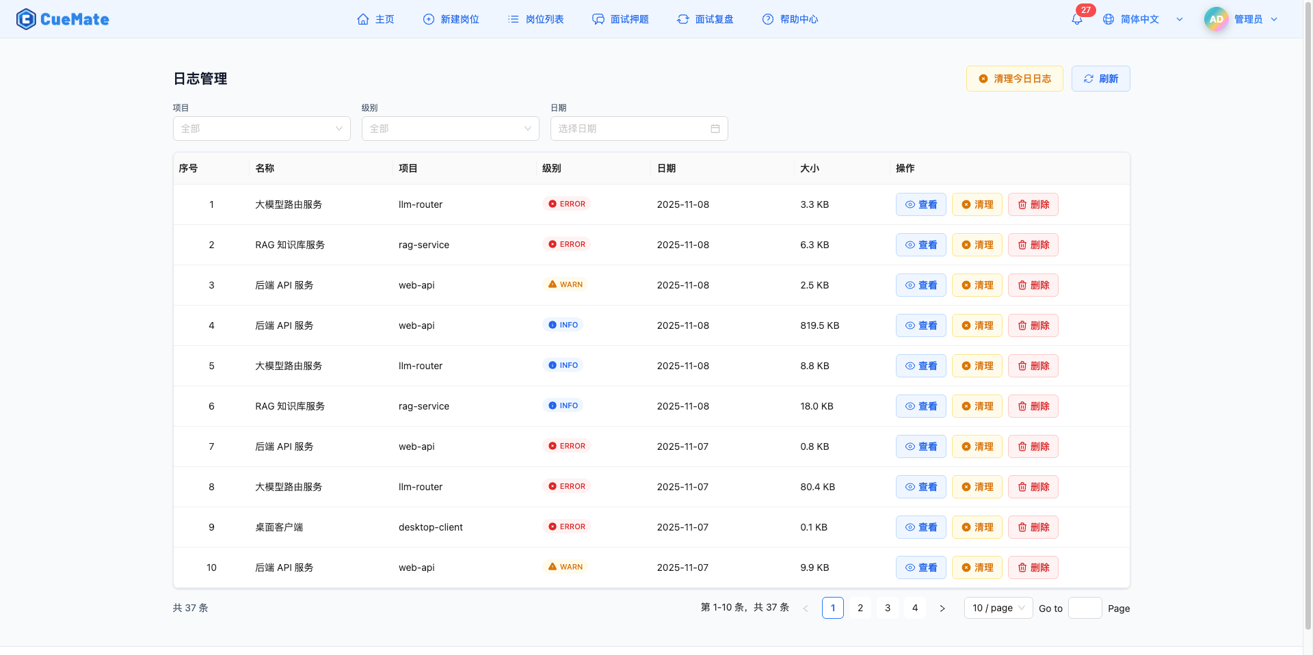Image resolution: width=1313 pixels, height=655 pixels.
Task: Click the CueMate logo
Action: [x=62, y=18]
